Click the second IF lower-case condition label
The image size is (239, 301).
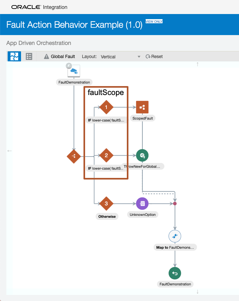tap(105, 168)
